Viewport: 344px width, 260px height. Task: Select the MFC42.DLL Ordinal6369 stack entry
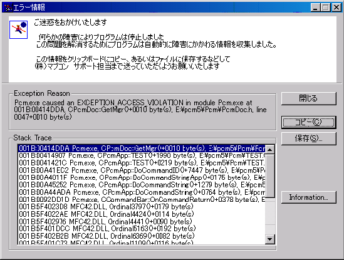tap(142, 236)
